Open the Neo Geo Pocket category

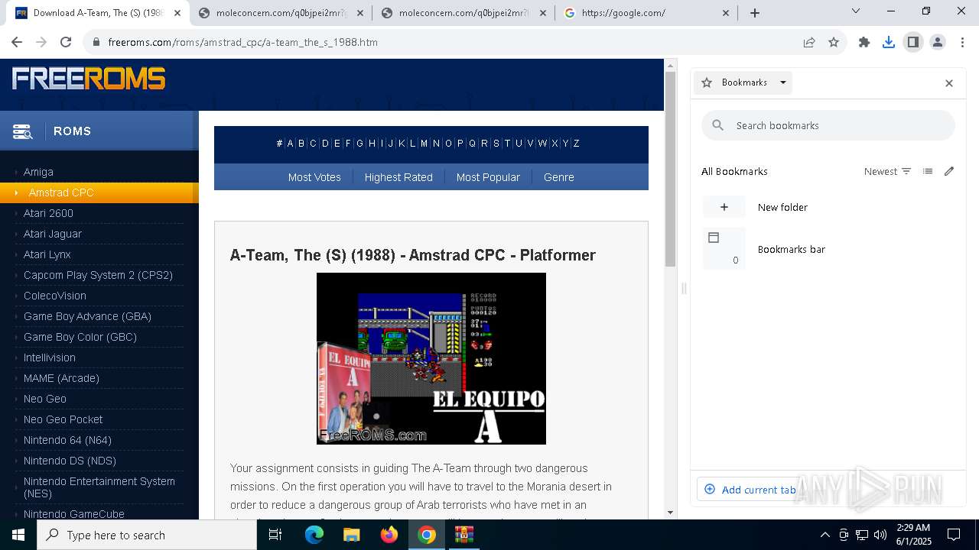pyautogui.click(x=63, y=419)
